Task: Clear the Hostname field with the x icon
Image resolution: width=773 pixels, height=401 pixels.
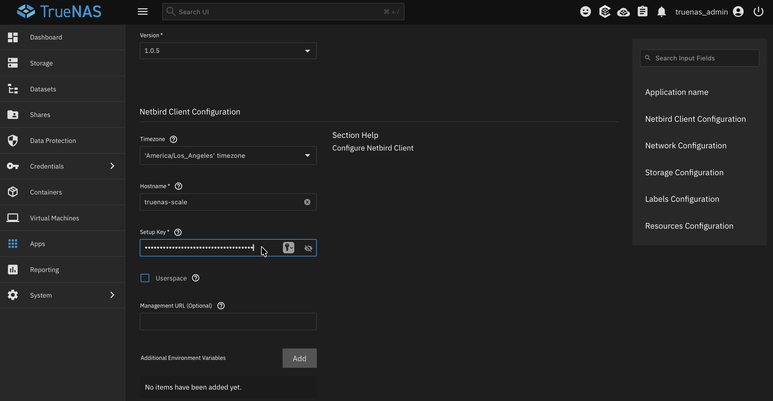Action: tap(307, 202)
